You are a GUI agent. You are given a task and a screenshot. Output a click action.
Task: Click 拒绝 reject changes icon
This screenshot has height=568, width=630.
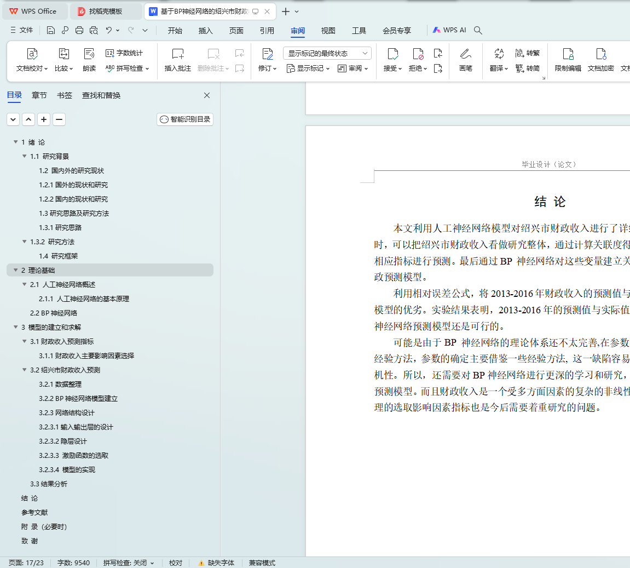[418, 60]
